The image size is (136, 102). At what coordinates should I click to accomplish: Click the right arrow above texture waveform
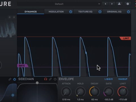[x=14, y=17]
